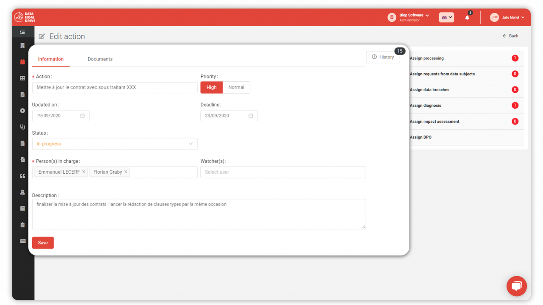Open the Watcher(s) Select user dropdown
The image size is (543, 305).
[x=283, y=172]
